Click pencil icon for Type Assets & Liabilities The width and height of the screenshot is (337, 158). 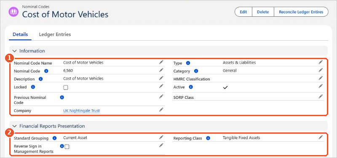(321, 62)
